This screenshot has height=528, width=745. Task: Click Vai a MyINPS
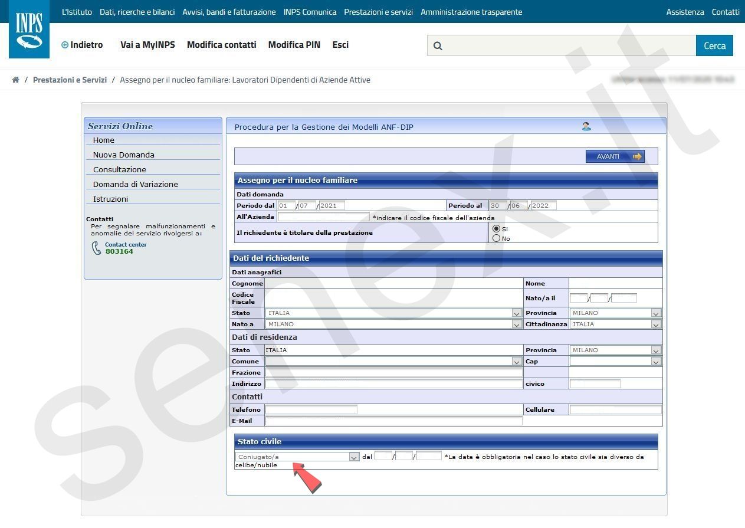[x=147, y=45]
